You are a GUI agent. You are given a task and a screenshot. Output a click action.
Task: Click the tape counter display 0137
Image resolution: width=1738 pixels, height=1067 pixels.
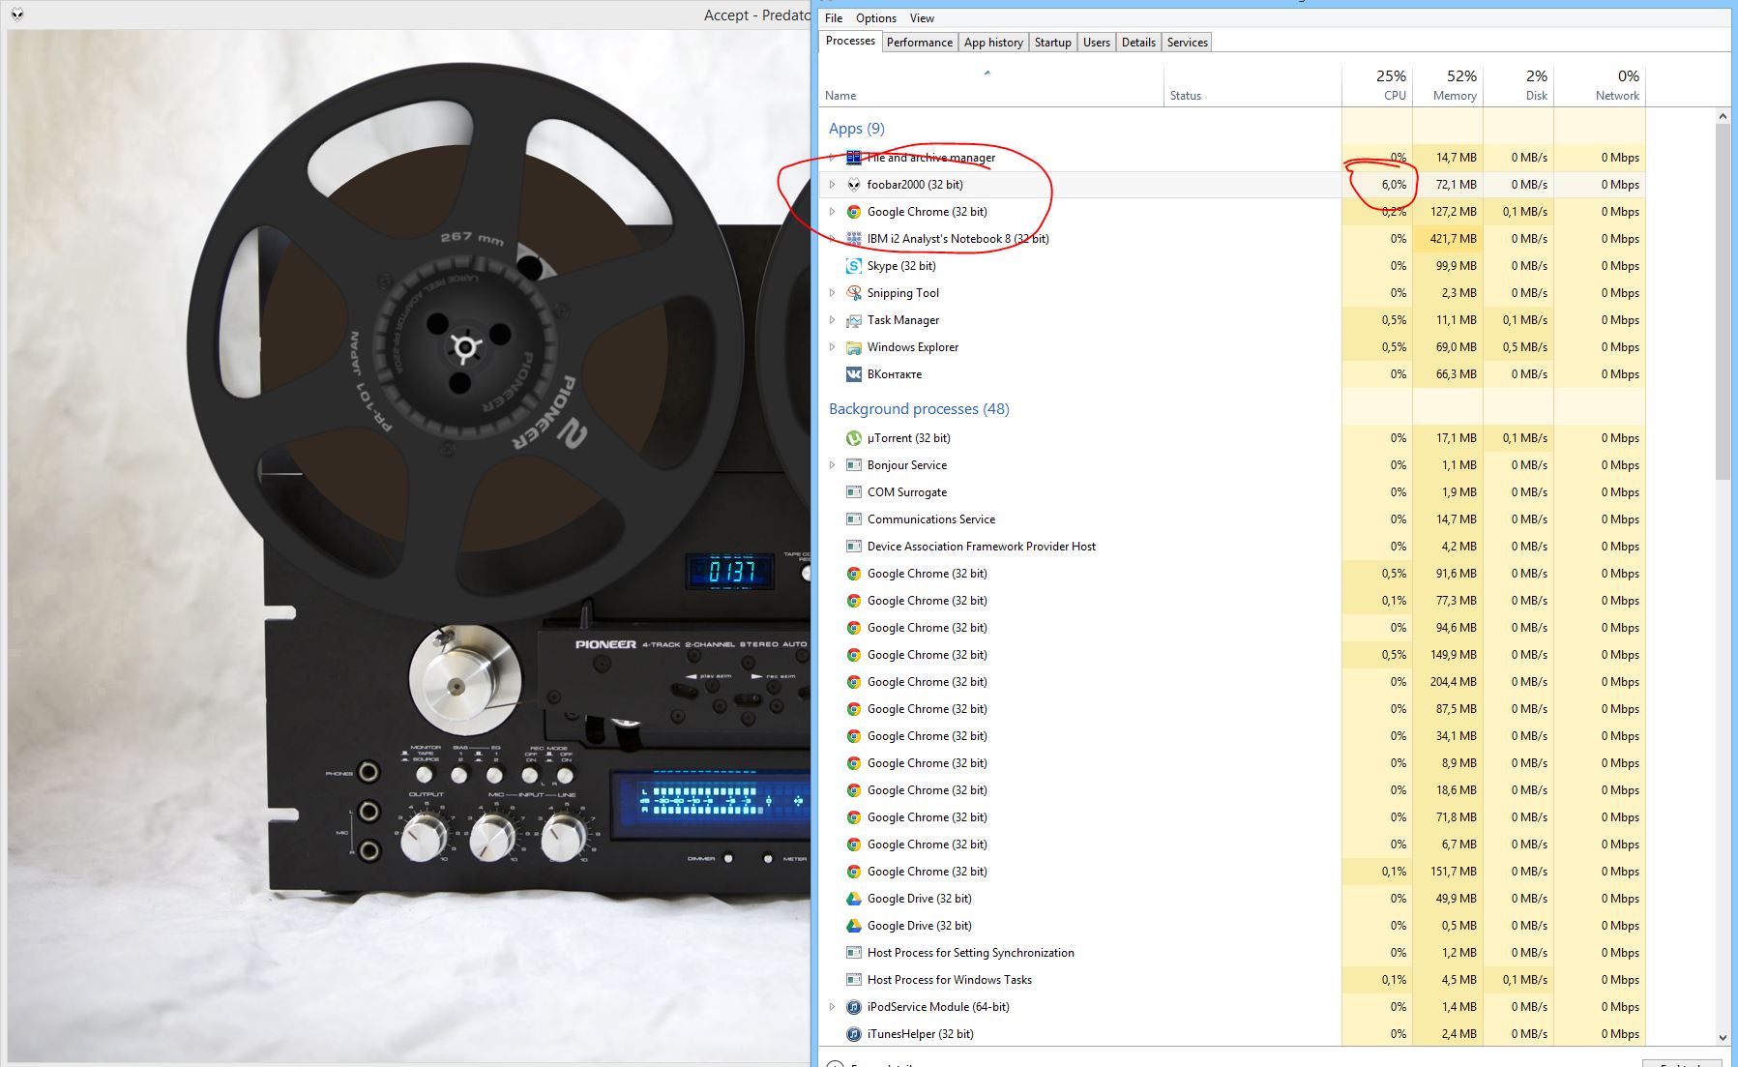tap(730, 572)
